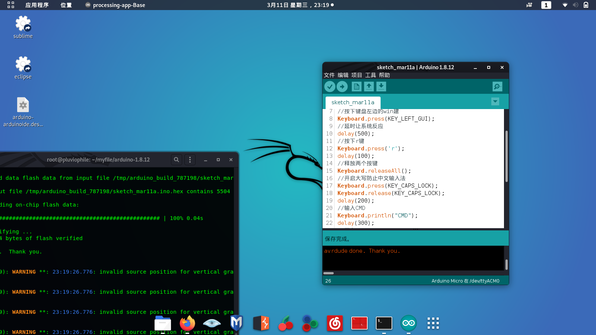Open the 工具 menu in Arduino
The width and height of the screenshot is (596, 335).
pos(371,75)
